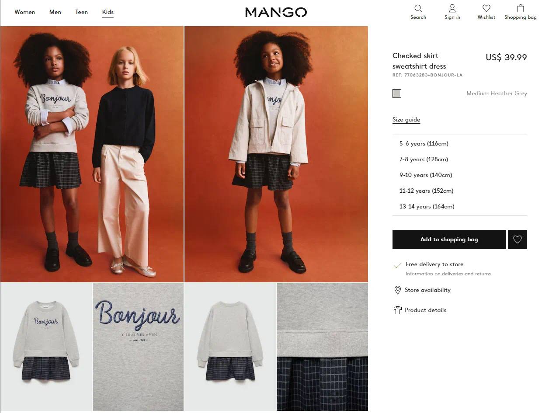Click the MANGO logo

coord(276,12)
